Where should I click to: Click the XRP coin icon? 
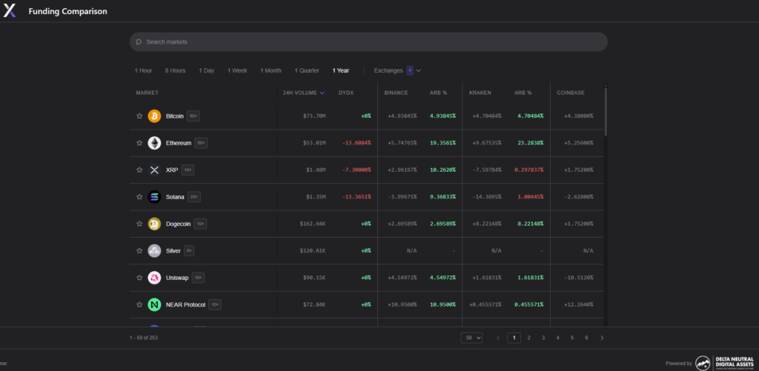coord(154,170)
